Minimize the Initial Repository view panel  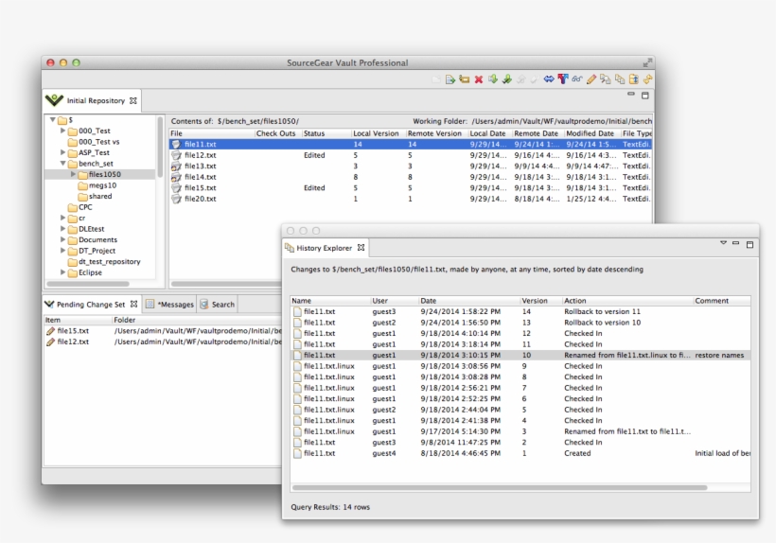pyautogui.click(x=631, y=94)
